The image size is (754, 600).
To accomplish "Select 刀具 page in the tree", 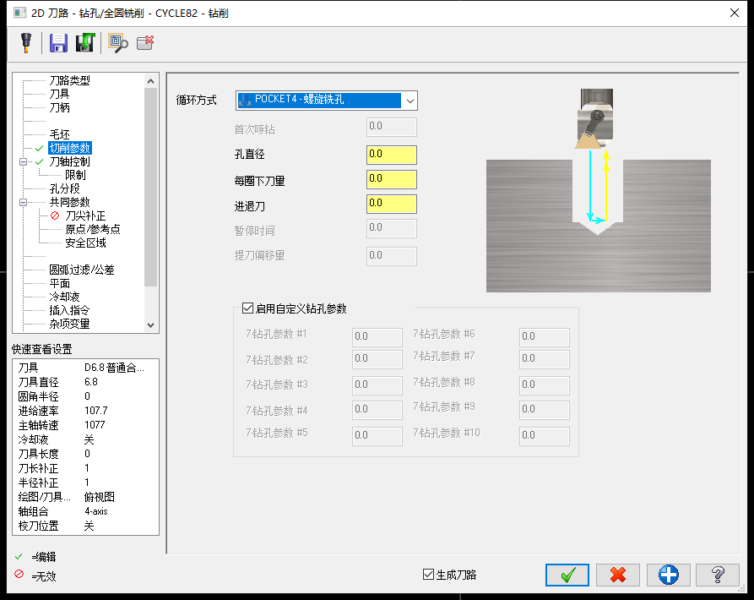I will [x=60, y=94].
